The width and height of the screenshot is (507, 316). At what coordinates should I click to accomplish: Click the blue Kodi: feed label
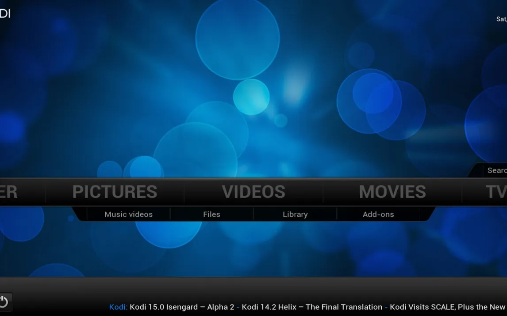tap(118, 307)
